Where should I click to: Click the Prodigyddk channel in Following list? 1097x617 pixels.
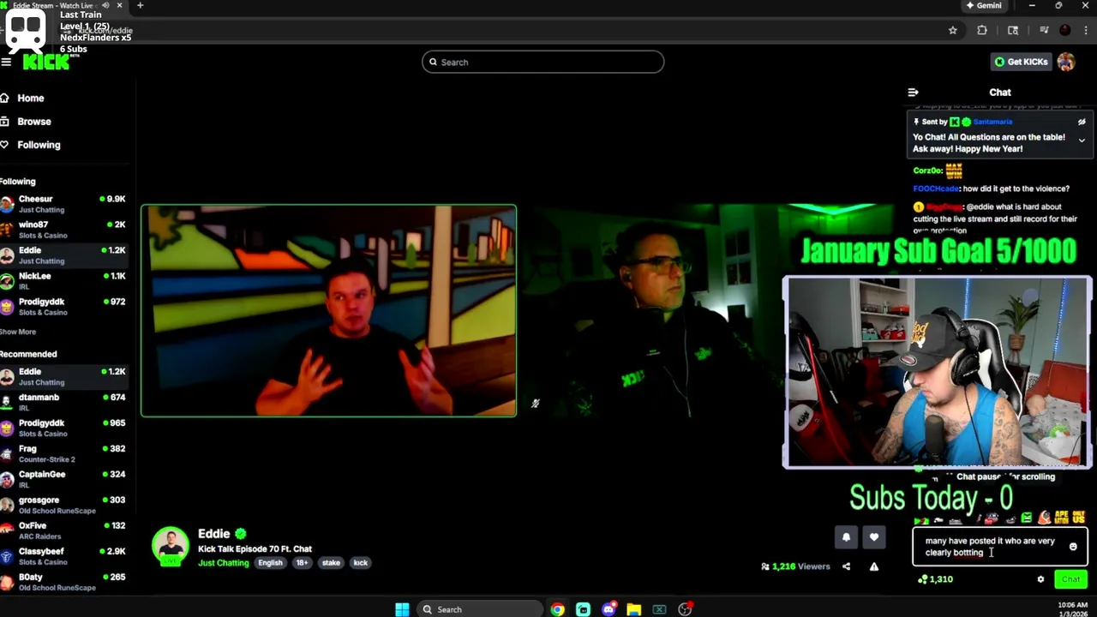click(x=64, y=307)
